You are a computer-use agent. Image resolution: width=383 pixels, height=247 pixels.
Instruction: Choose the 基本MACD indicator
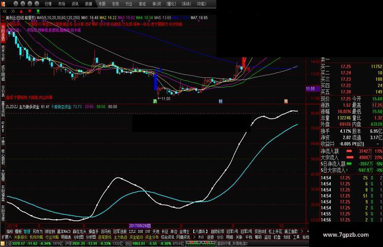click(x=64, y=231)
